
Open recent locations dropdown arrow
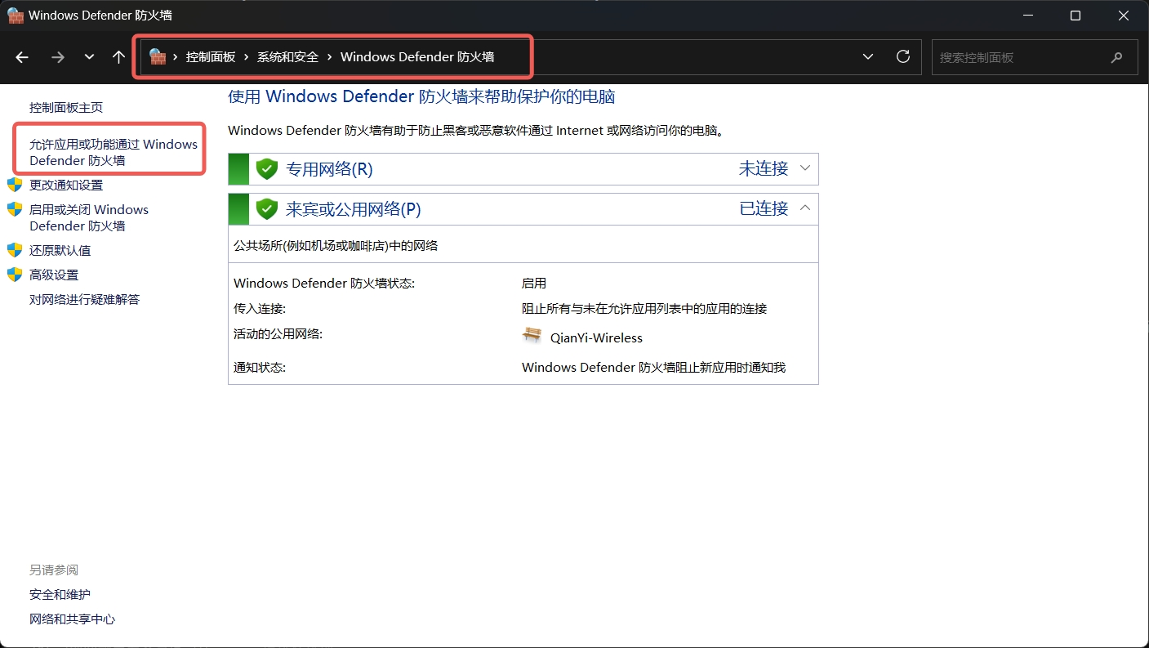point(89,57)
